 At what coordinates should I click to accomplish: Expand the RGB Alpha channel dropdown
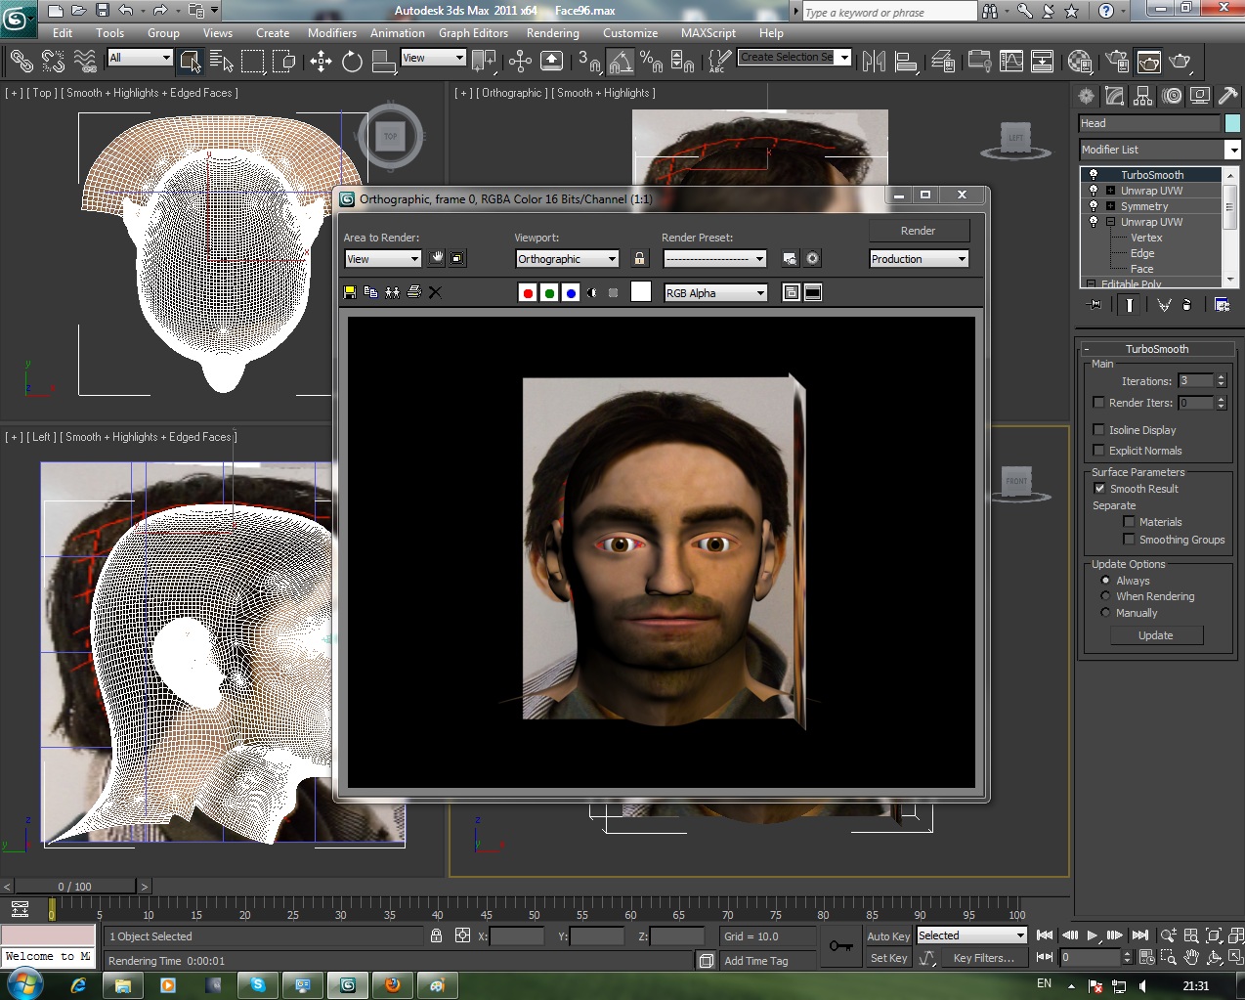715,293
